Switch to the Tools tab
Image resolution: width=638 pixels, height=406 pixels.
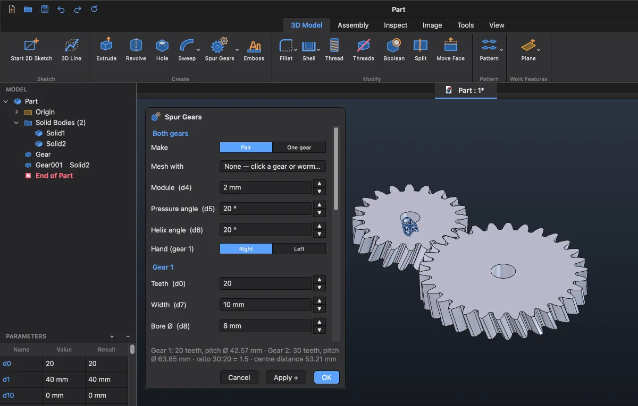click(x=466, y=25)
